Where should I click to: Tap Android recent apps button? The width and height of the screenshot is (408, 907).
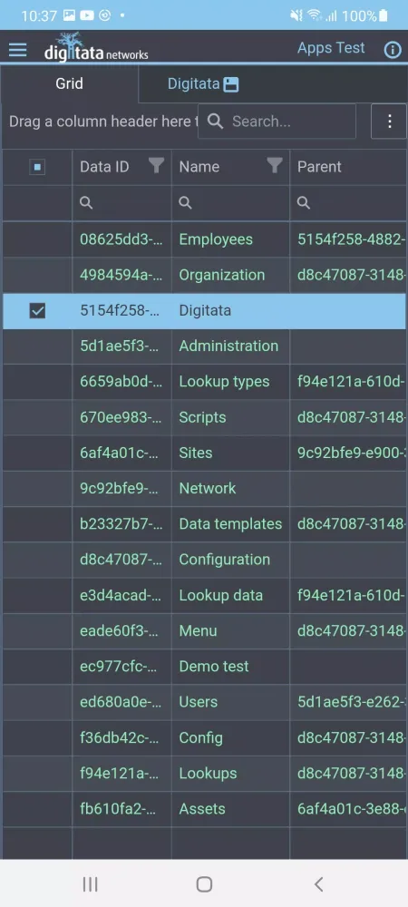[90, 883]
